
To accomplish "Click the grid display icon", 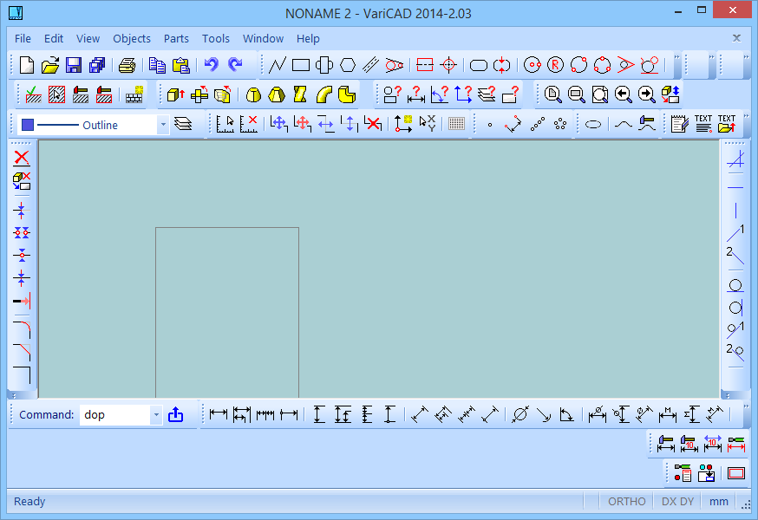I will (456, 124).
